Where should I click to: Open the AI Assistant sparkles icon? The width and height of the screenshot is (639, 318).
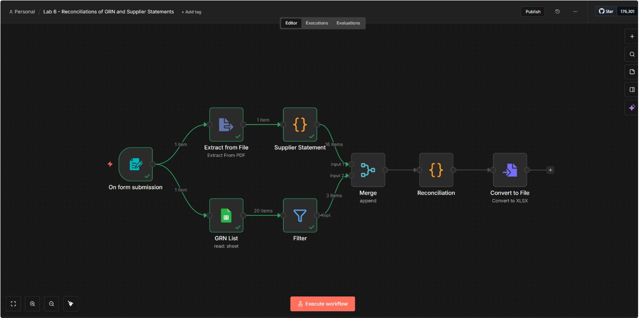[x=631, y=107]
